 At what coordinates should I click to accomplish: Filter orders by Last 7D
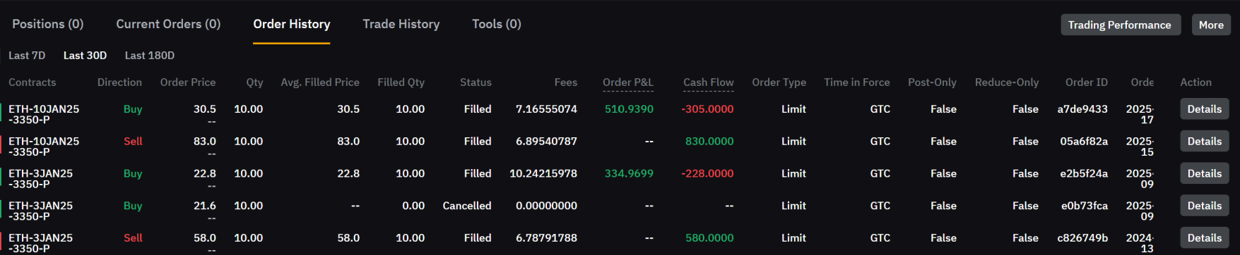coord(27,55)
